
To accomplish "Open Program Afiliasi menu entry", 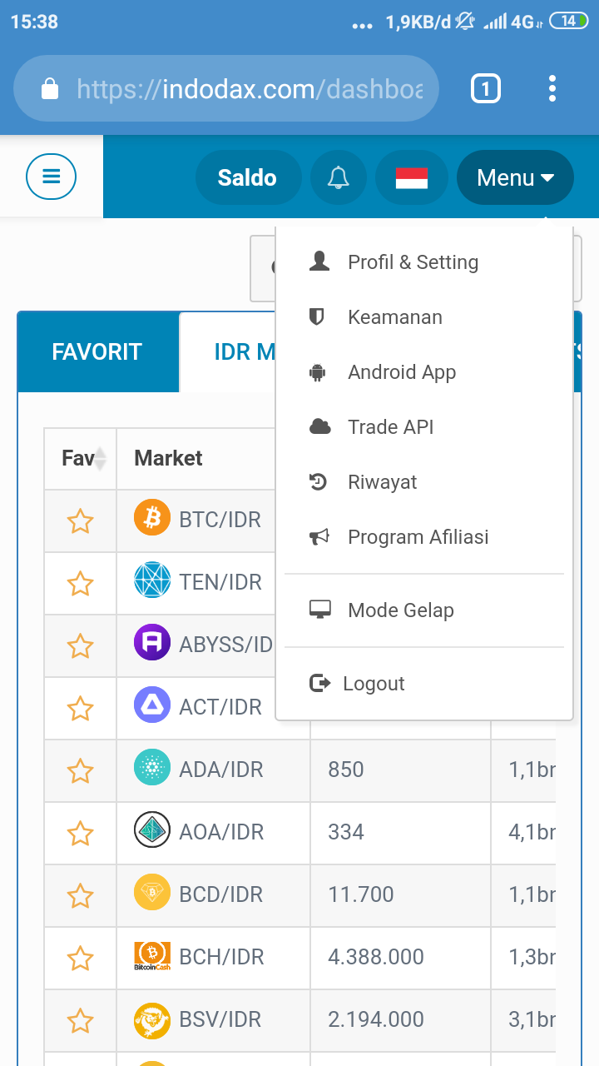I will (424, 537).
